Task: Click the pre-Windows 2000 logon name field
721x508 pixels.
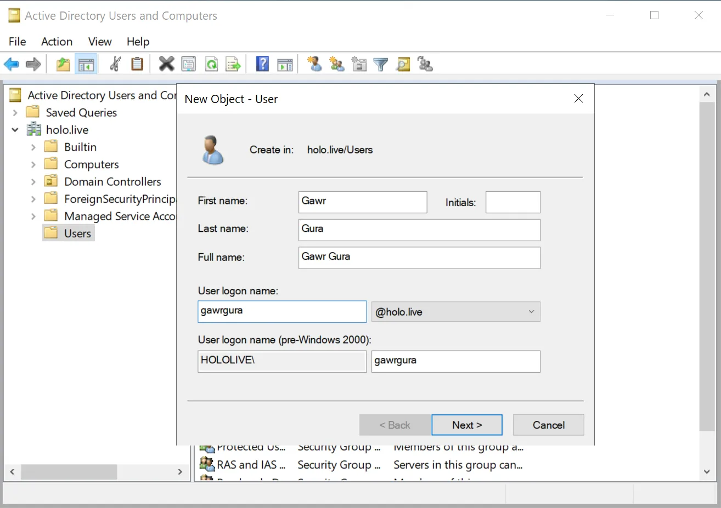Action: [x=456, y=361]
